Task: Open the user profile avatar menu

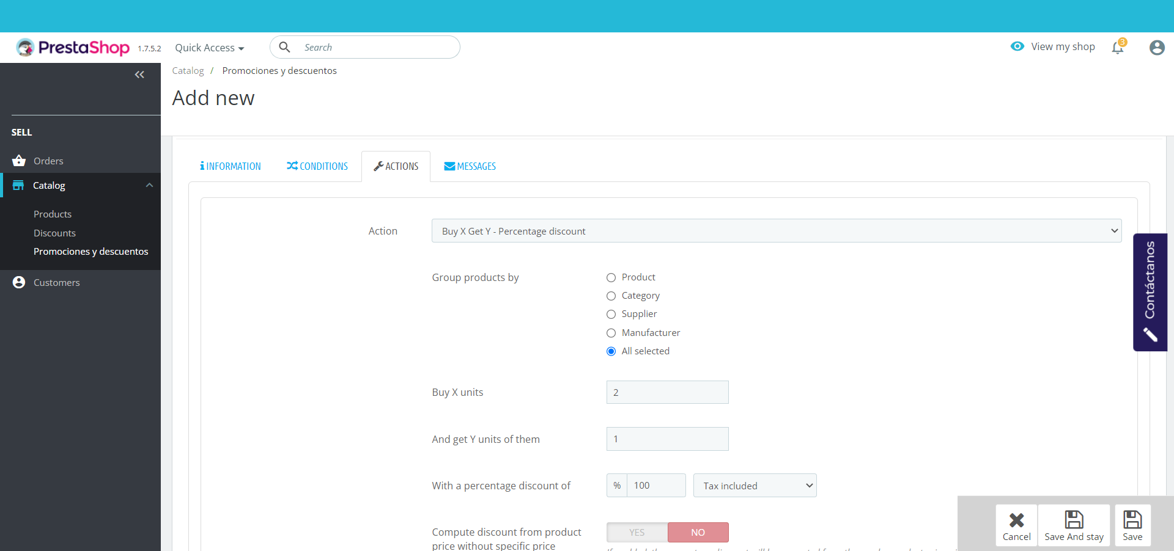Action: tap(1157, 47)
